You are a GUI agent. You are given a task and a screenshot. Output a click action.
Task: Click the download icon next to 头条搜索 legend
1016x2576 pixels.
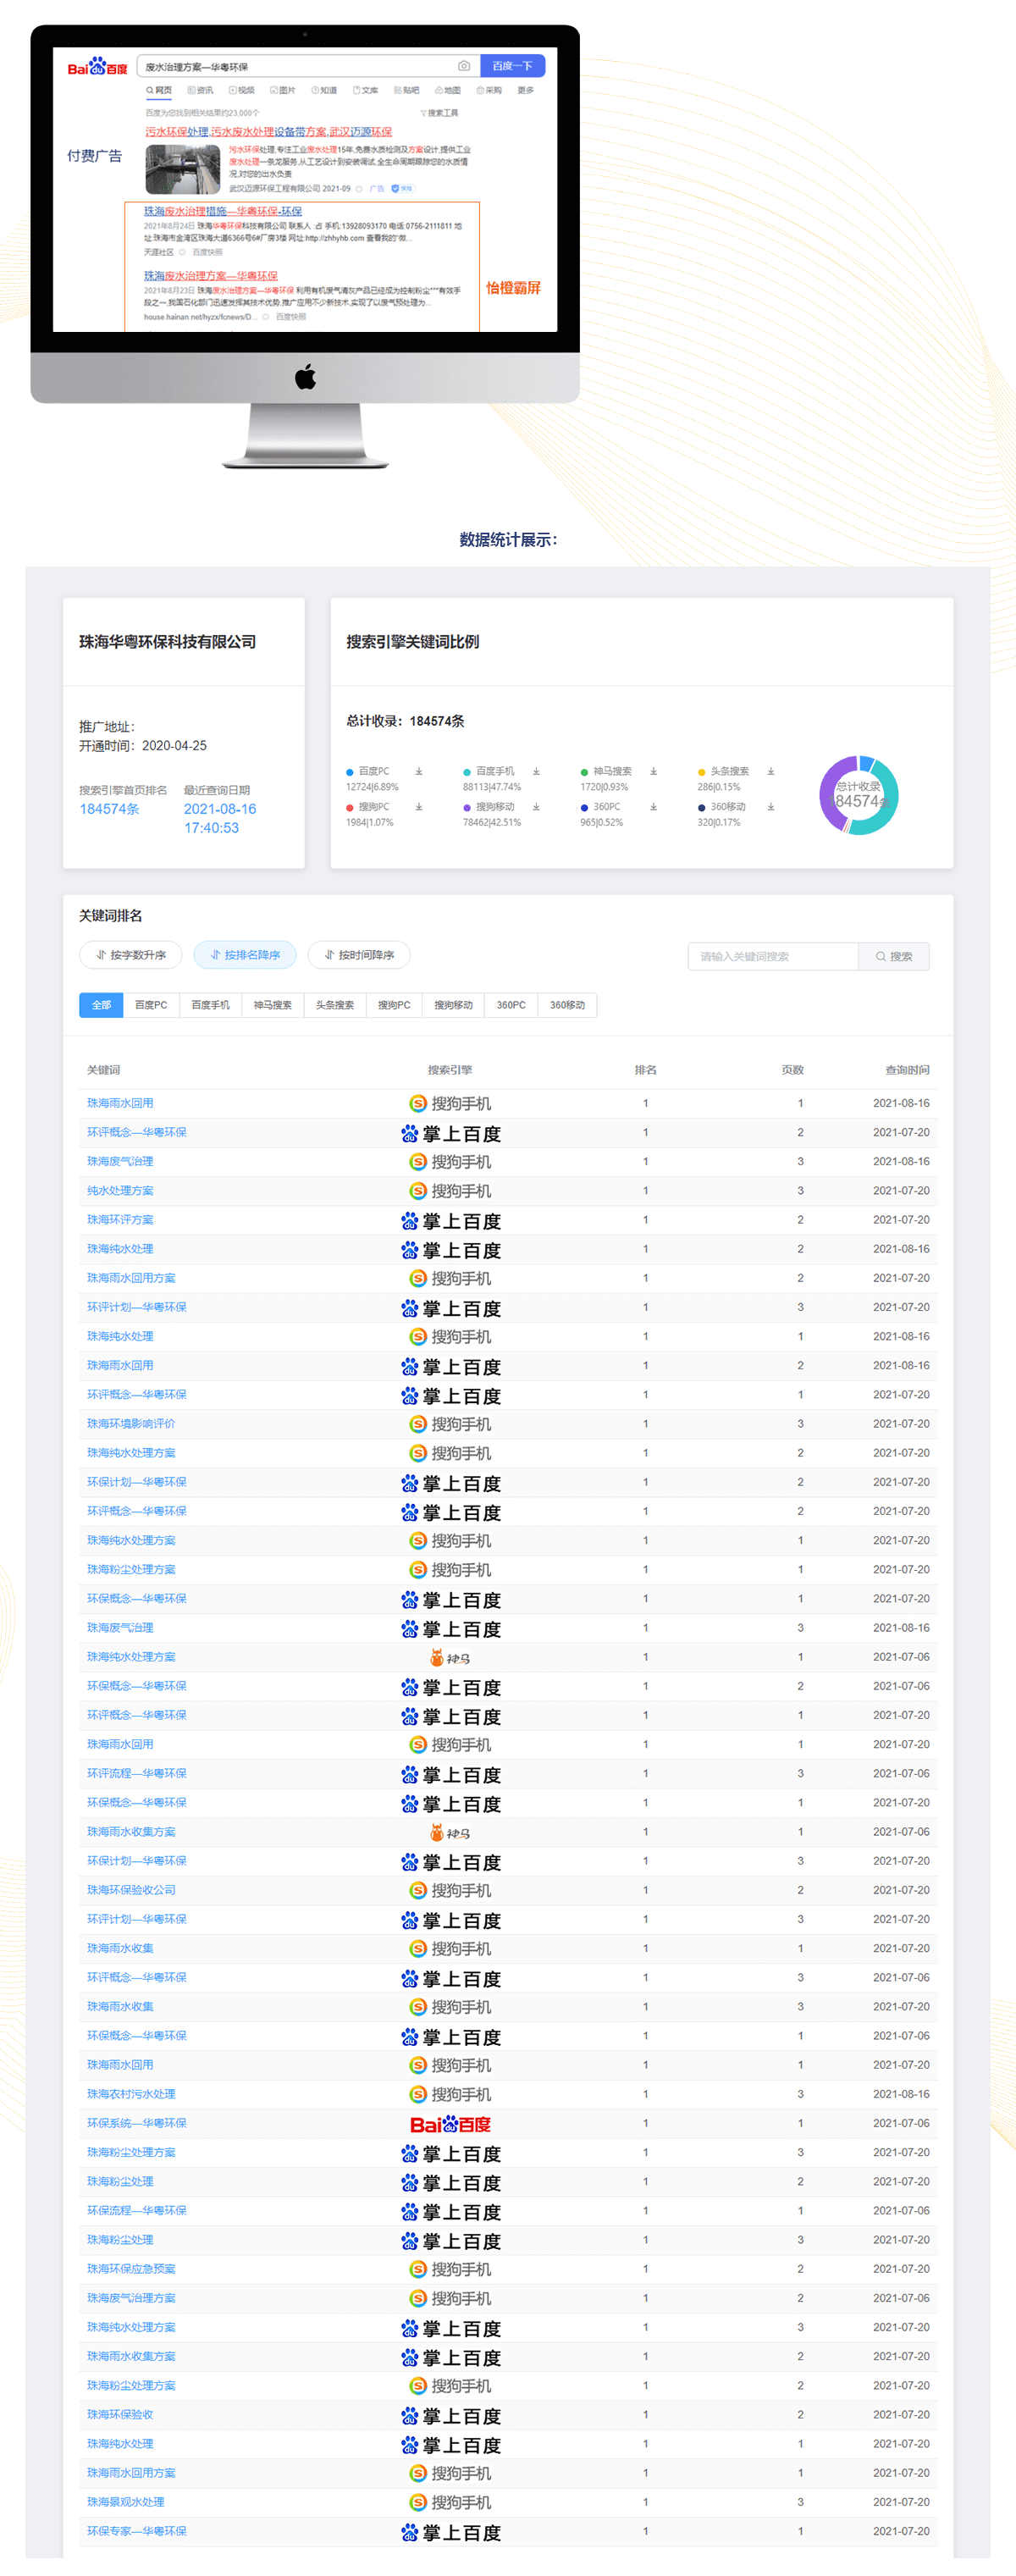point(771,771)
